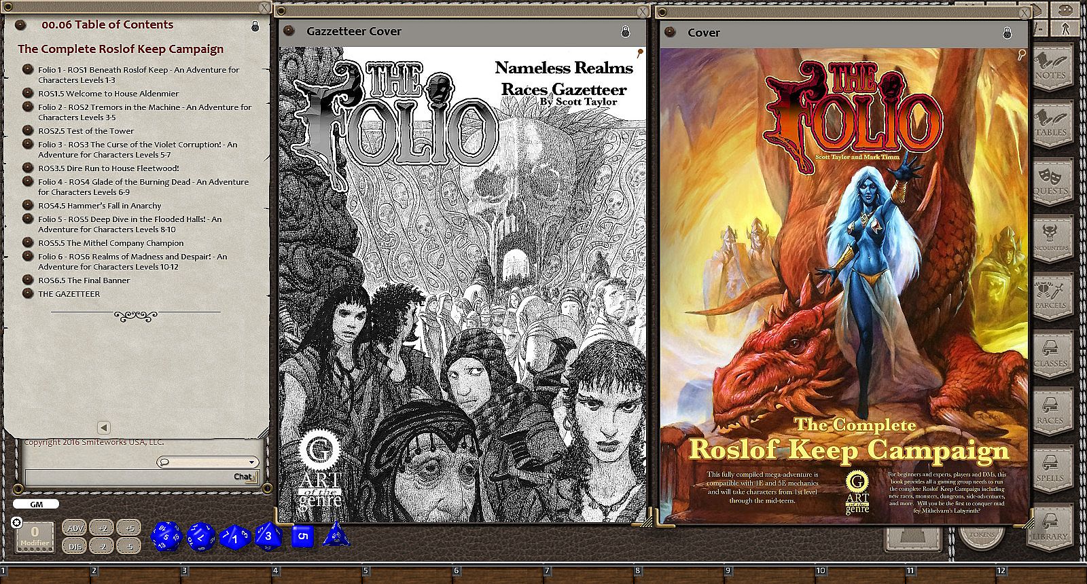Pick up the blue d4 die

pos(336,534)
